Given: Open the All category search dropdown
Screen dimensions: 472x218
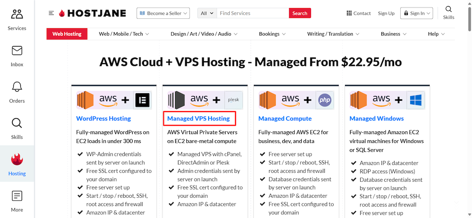Looking at the screenshot, I should click(x=207, y=13).
